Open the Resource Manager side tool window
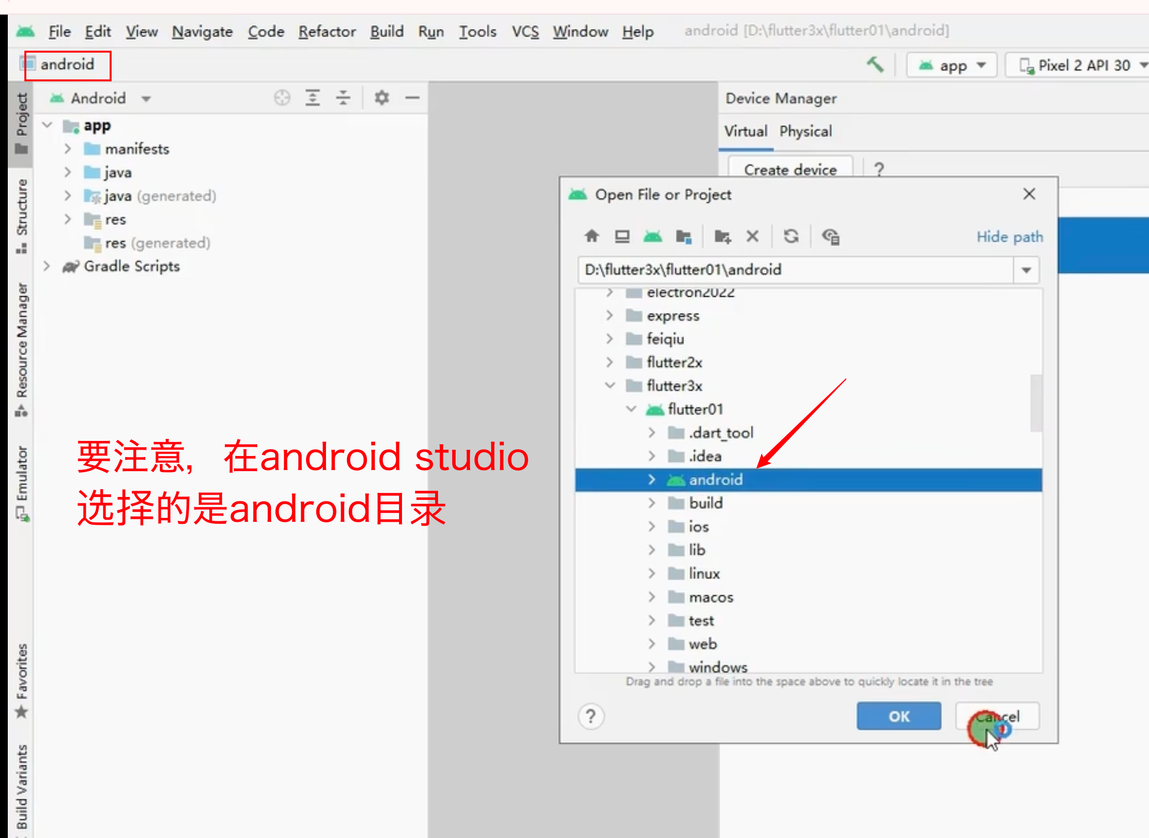Viewport: 1149px width, 838px height. 21,350
